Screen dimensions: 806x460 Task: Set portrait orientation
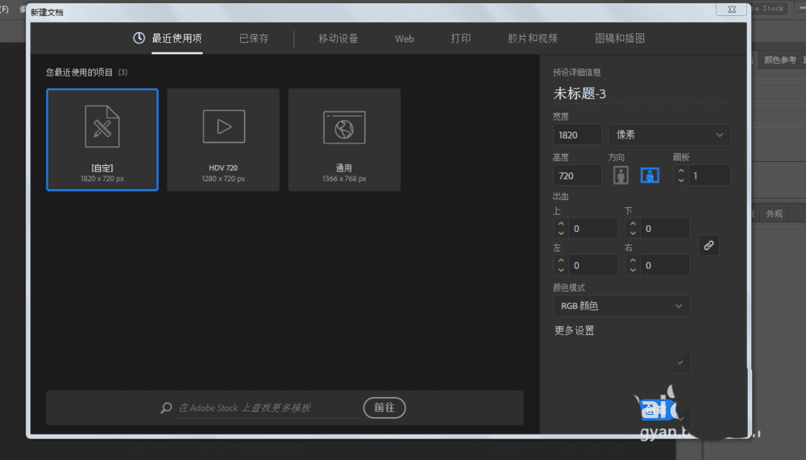[621, 176]
